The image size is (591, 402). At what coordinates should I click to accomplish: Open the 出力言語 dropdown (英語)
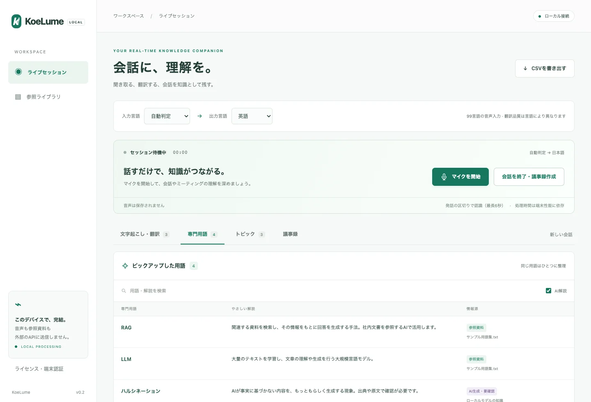[x=252, y=116]
